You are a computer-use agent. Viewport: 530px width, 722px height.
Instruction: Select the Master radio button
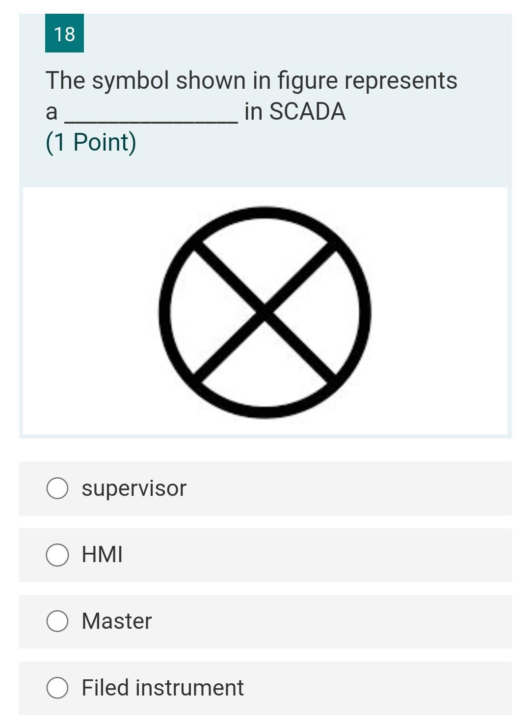pyautogui.click(x=57, y=621)
